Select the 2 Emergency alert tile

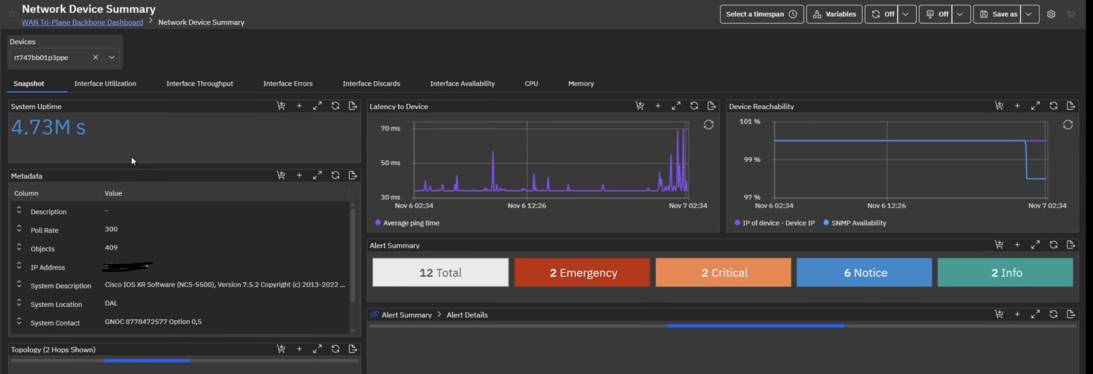(x=582, y=272)
